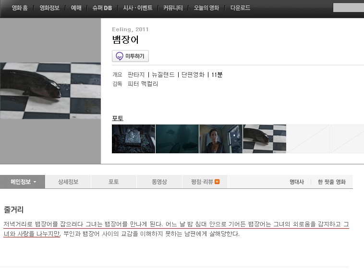364x272 pixels.
Task: Open the 영화정보 menu item
Action: pyautogui.click(x=49, y=8)
